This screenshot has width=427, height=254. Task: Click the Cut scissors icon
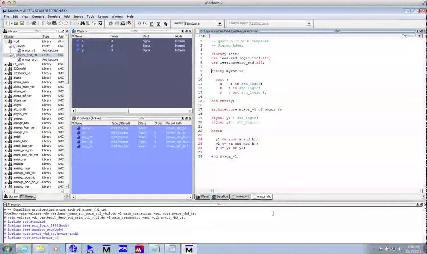43,23
